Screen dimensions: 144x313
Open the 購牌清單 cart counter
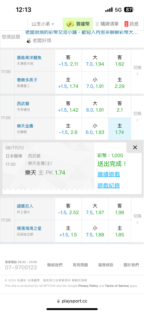[97, 24]
